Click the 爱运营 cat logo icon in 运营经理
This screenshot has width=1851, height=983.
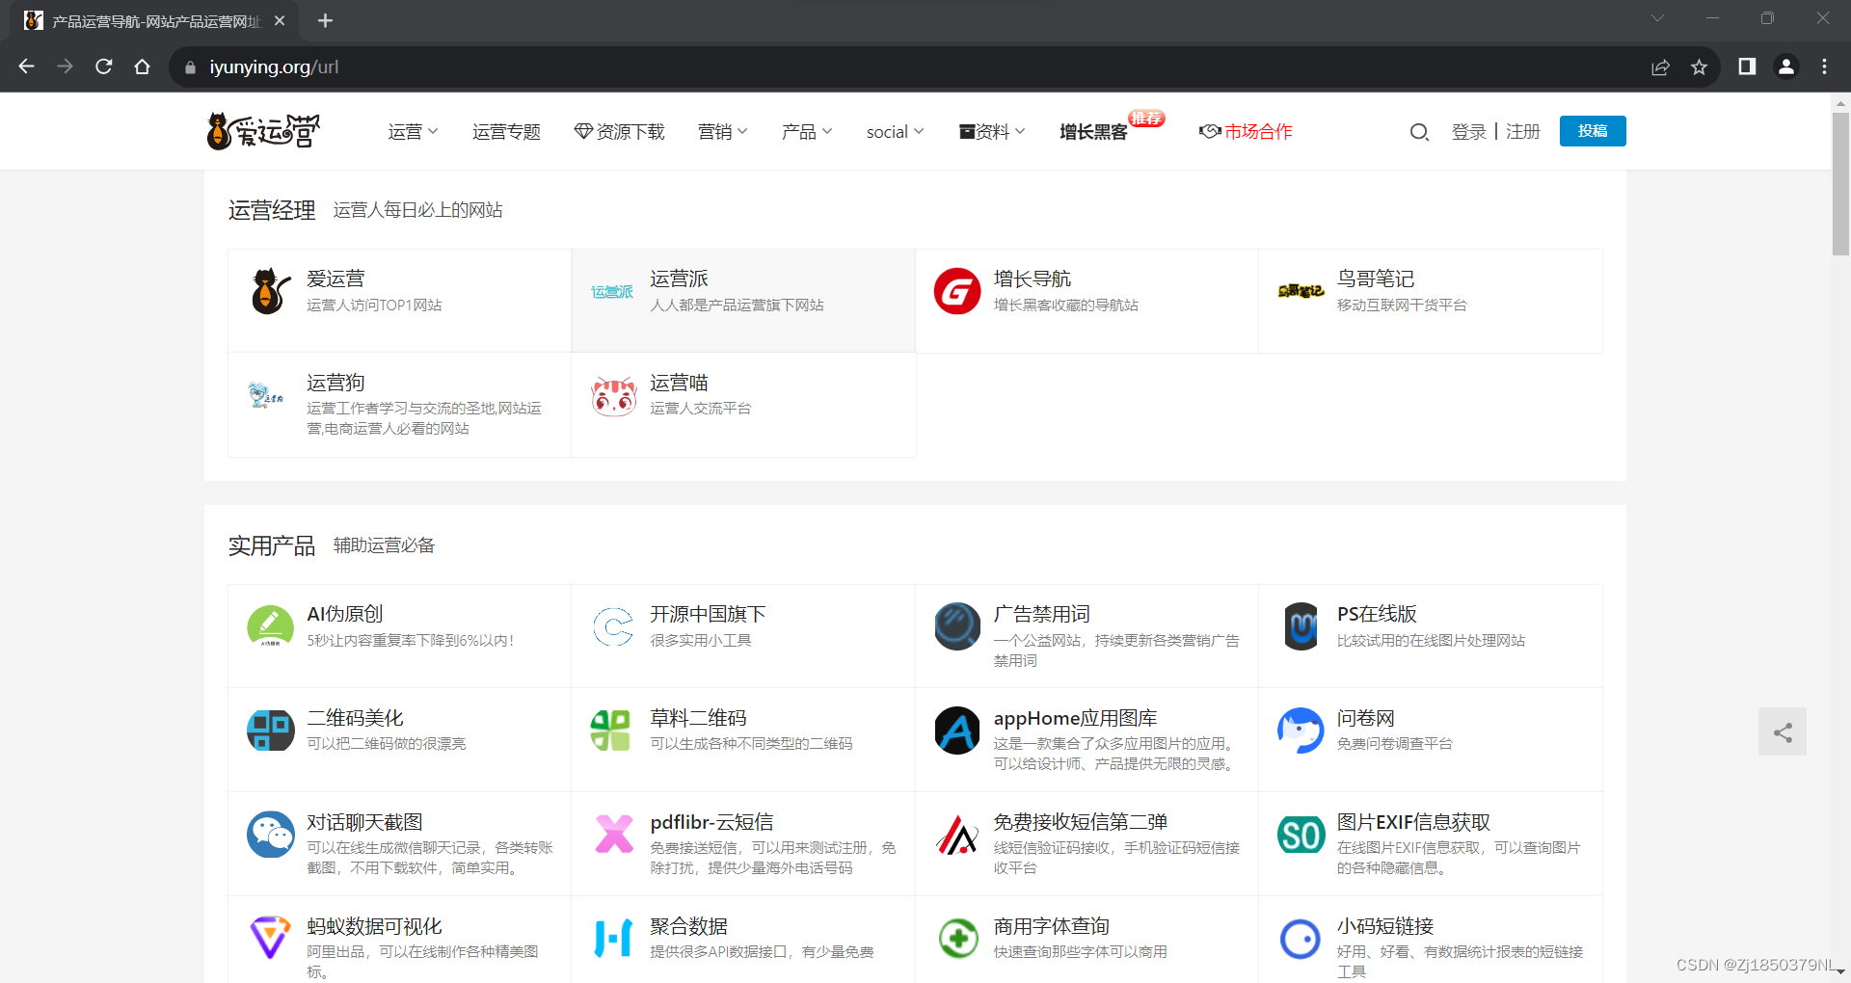tap(271, 291)
